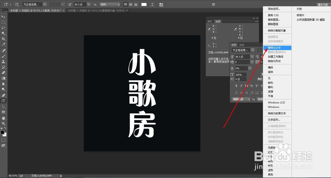Open font family dropdown in options bar
331x178 pixels.
click(45, 4)
